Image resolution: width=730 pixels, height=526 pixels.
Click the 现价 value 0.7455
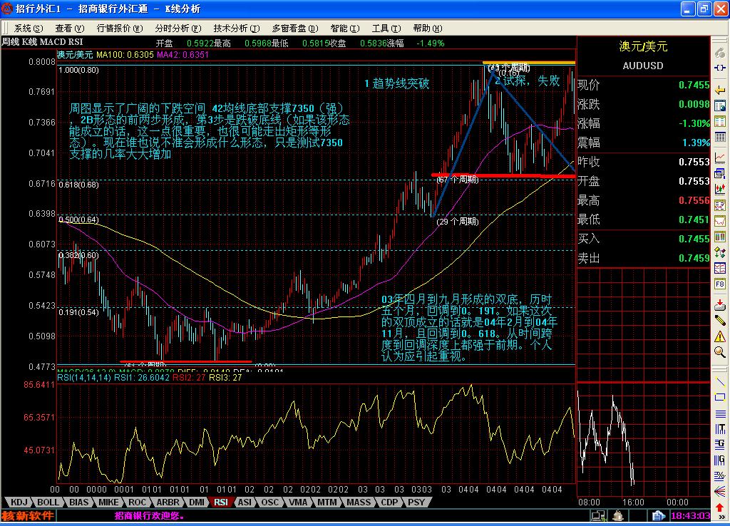pos(694,85)
